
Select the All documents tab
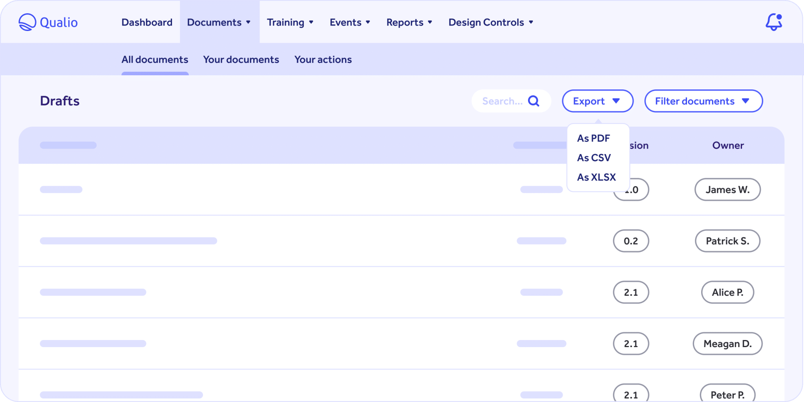(155, 59)
